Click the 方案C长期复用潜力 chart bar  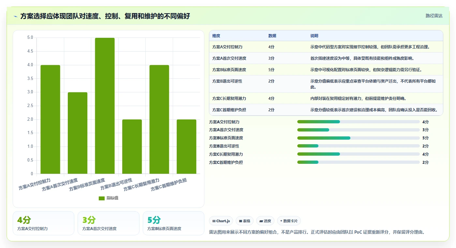pyautogui.click(x=159, y=119)
